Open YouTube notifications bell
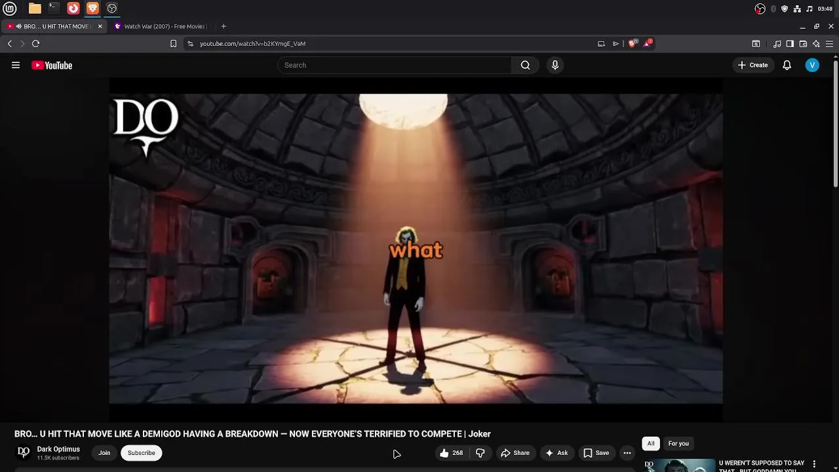Viewport: 839px width, 472px height. pos(787,65)
